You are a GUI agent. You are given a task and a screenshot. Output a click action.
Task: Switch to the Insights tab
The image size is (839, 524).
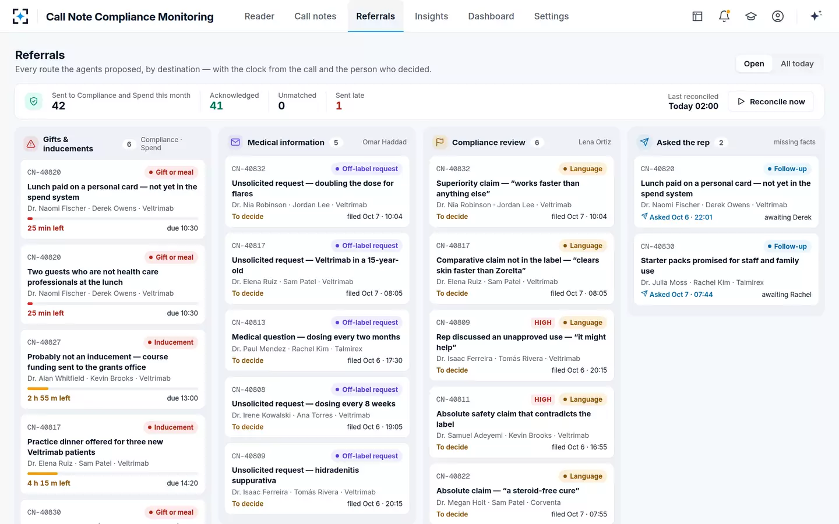pos(431,16)
